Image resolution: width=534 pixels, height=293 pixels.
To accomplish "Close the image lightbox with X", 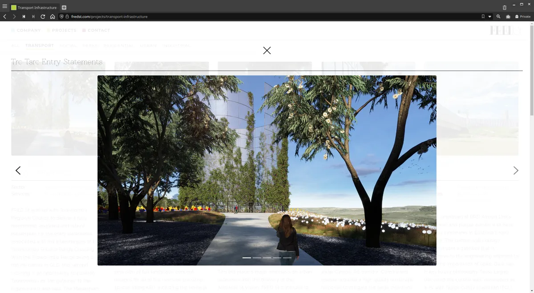I will 267,51.
